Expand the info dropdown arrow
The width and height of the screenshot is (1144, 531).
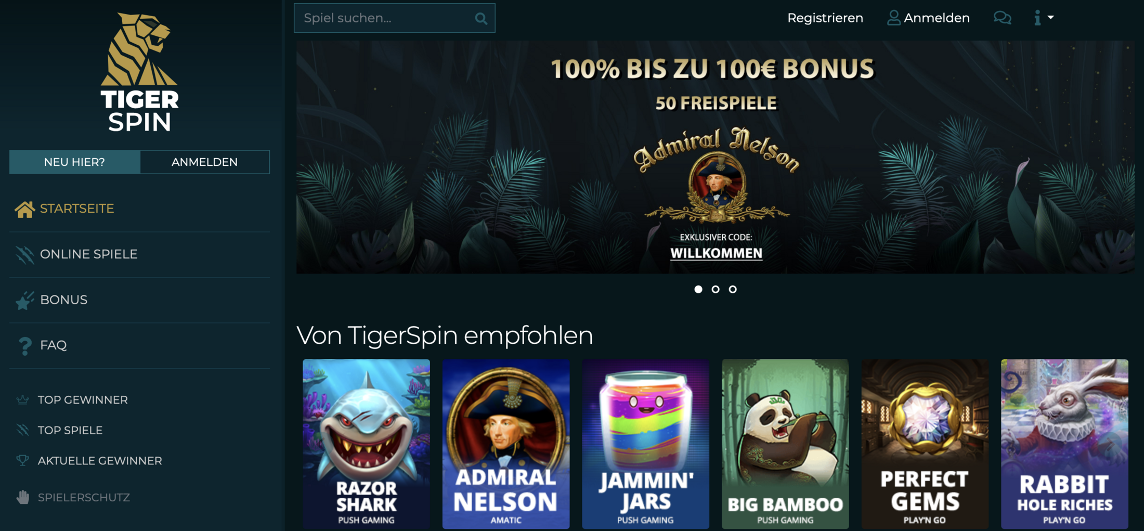coord(1050,17)
